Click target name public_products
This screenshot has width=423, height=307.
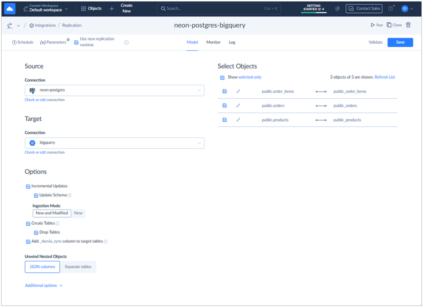click(x=347, y=120)
